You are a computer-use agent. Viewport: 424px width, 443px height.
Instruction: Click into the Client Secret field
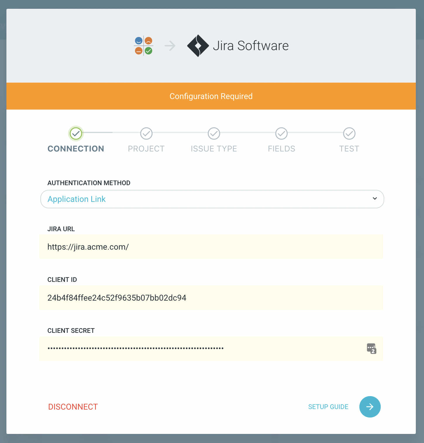point(211,349)
